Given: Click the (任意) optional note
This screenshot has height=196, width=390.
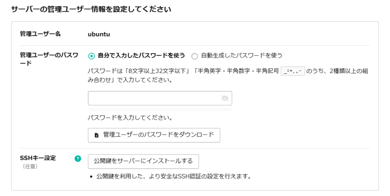Looking at the screenshot, I should click(30, 166).
